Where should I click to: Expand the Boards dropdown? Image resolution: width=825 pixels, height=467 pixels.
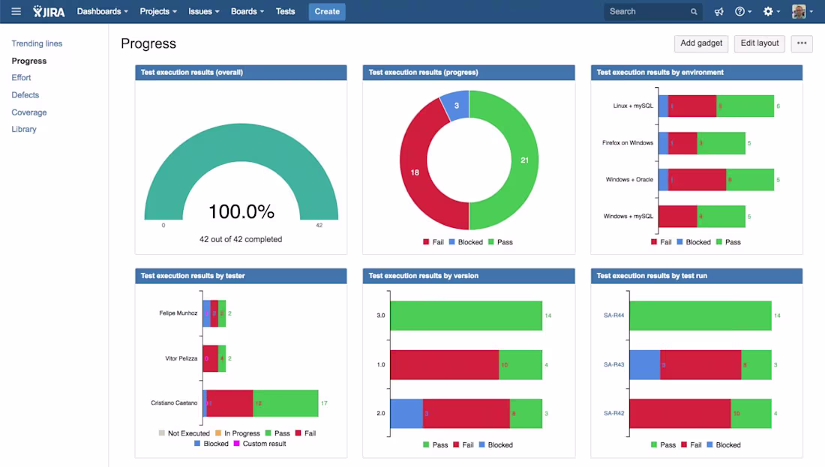click(247, 11)
